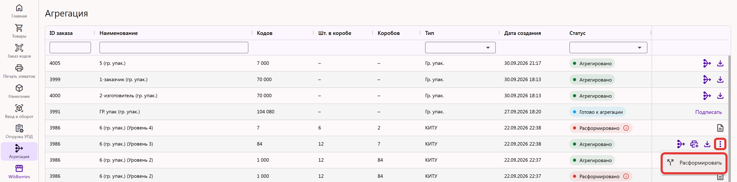The image size is (737, 182).
Task: Click the print icon for Уровень 3 row
Action: point(694,144)
